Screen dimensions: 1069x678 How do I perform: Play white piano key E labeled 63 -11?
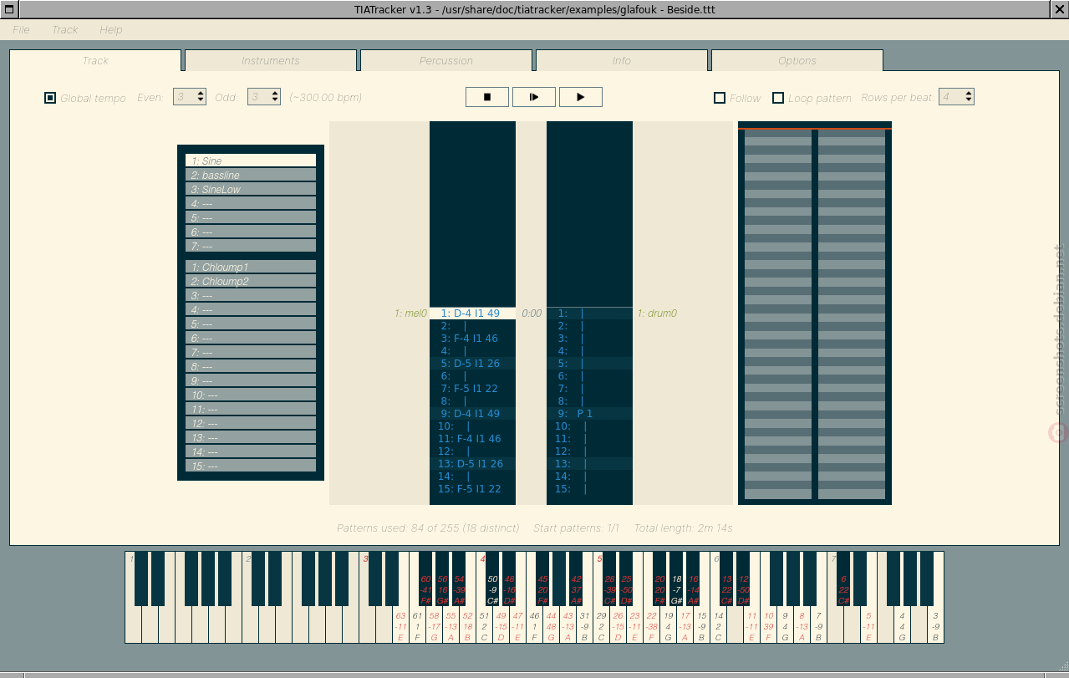point(400,626)
